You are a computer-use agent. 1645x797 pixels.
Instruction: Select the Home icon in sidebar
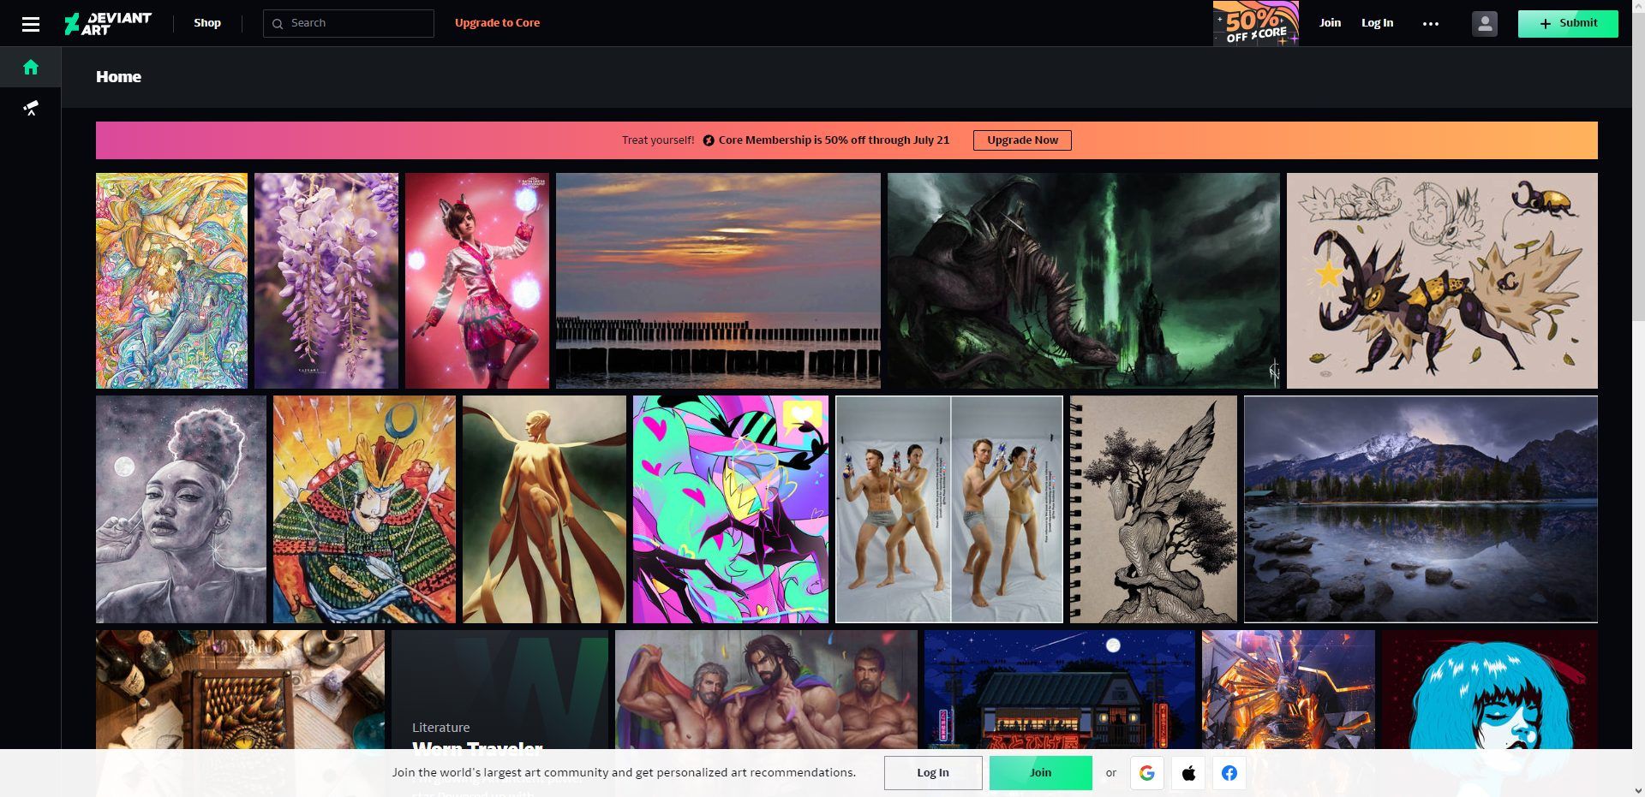point(31,67)
